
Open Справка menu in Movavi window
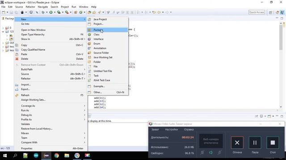point(189,129)
